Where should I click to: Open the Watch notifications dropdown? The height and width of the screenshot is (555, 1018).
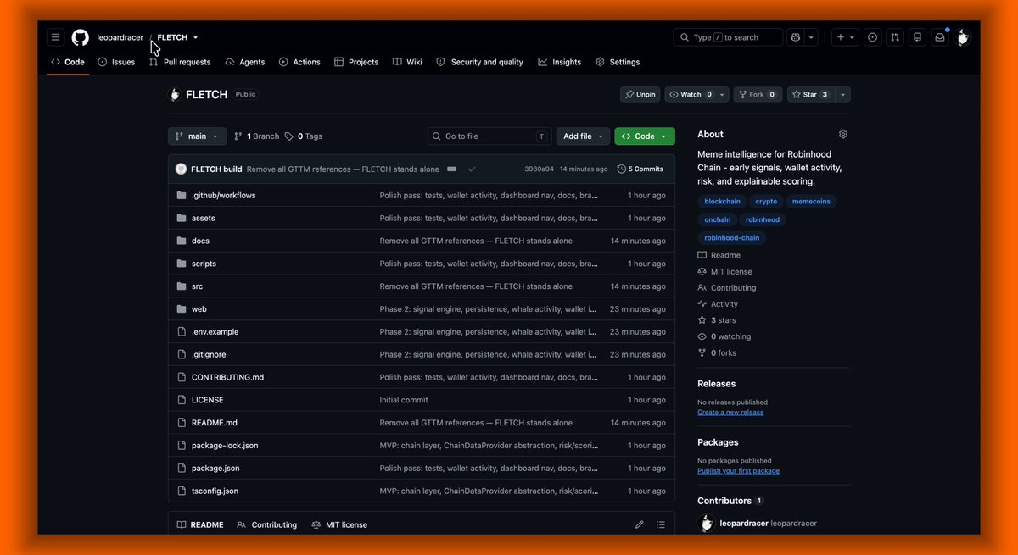click(x=696, y=94)
